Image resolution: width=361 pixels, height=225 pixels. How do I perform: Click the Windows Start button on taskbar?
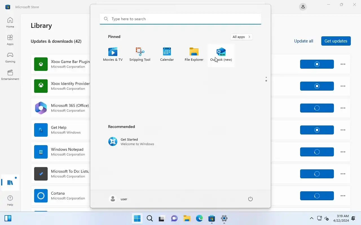pos(137,218)
